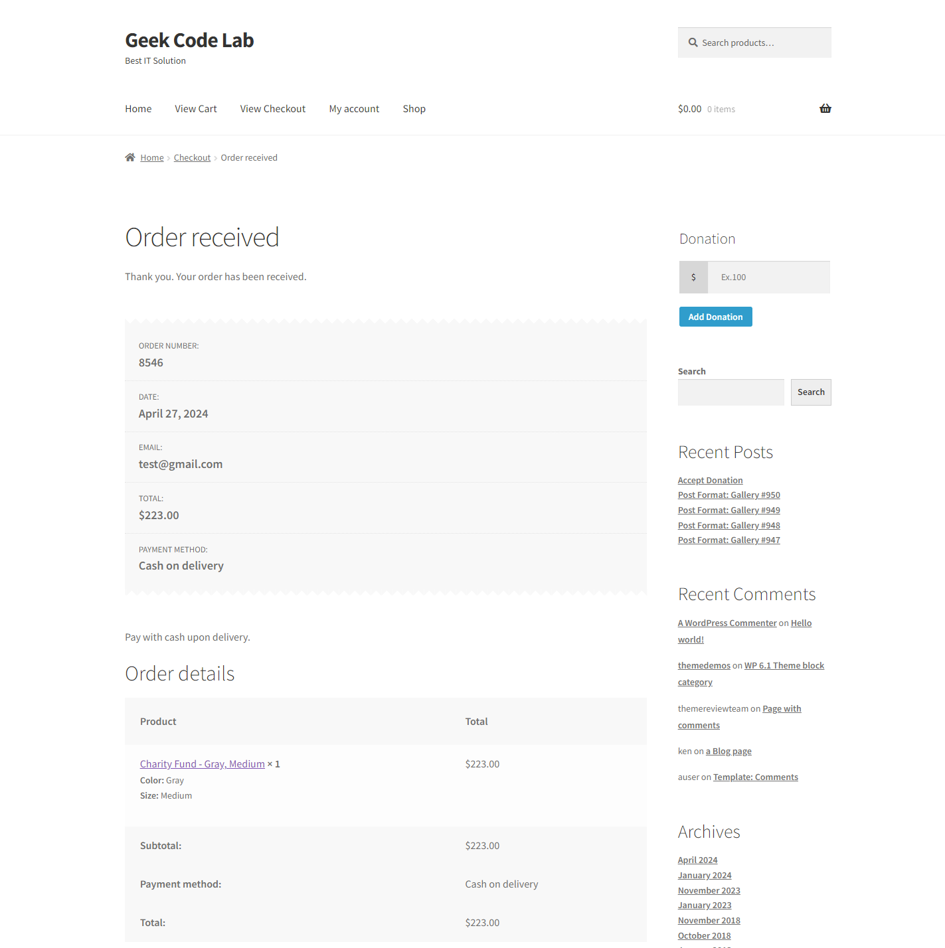Open the View Checkout menu item
Screen dimensions: 945x948
coord(273,109)
